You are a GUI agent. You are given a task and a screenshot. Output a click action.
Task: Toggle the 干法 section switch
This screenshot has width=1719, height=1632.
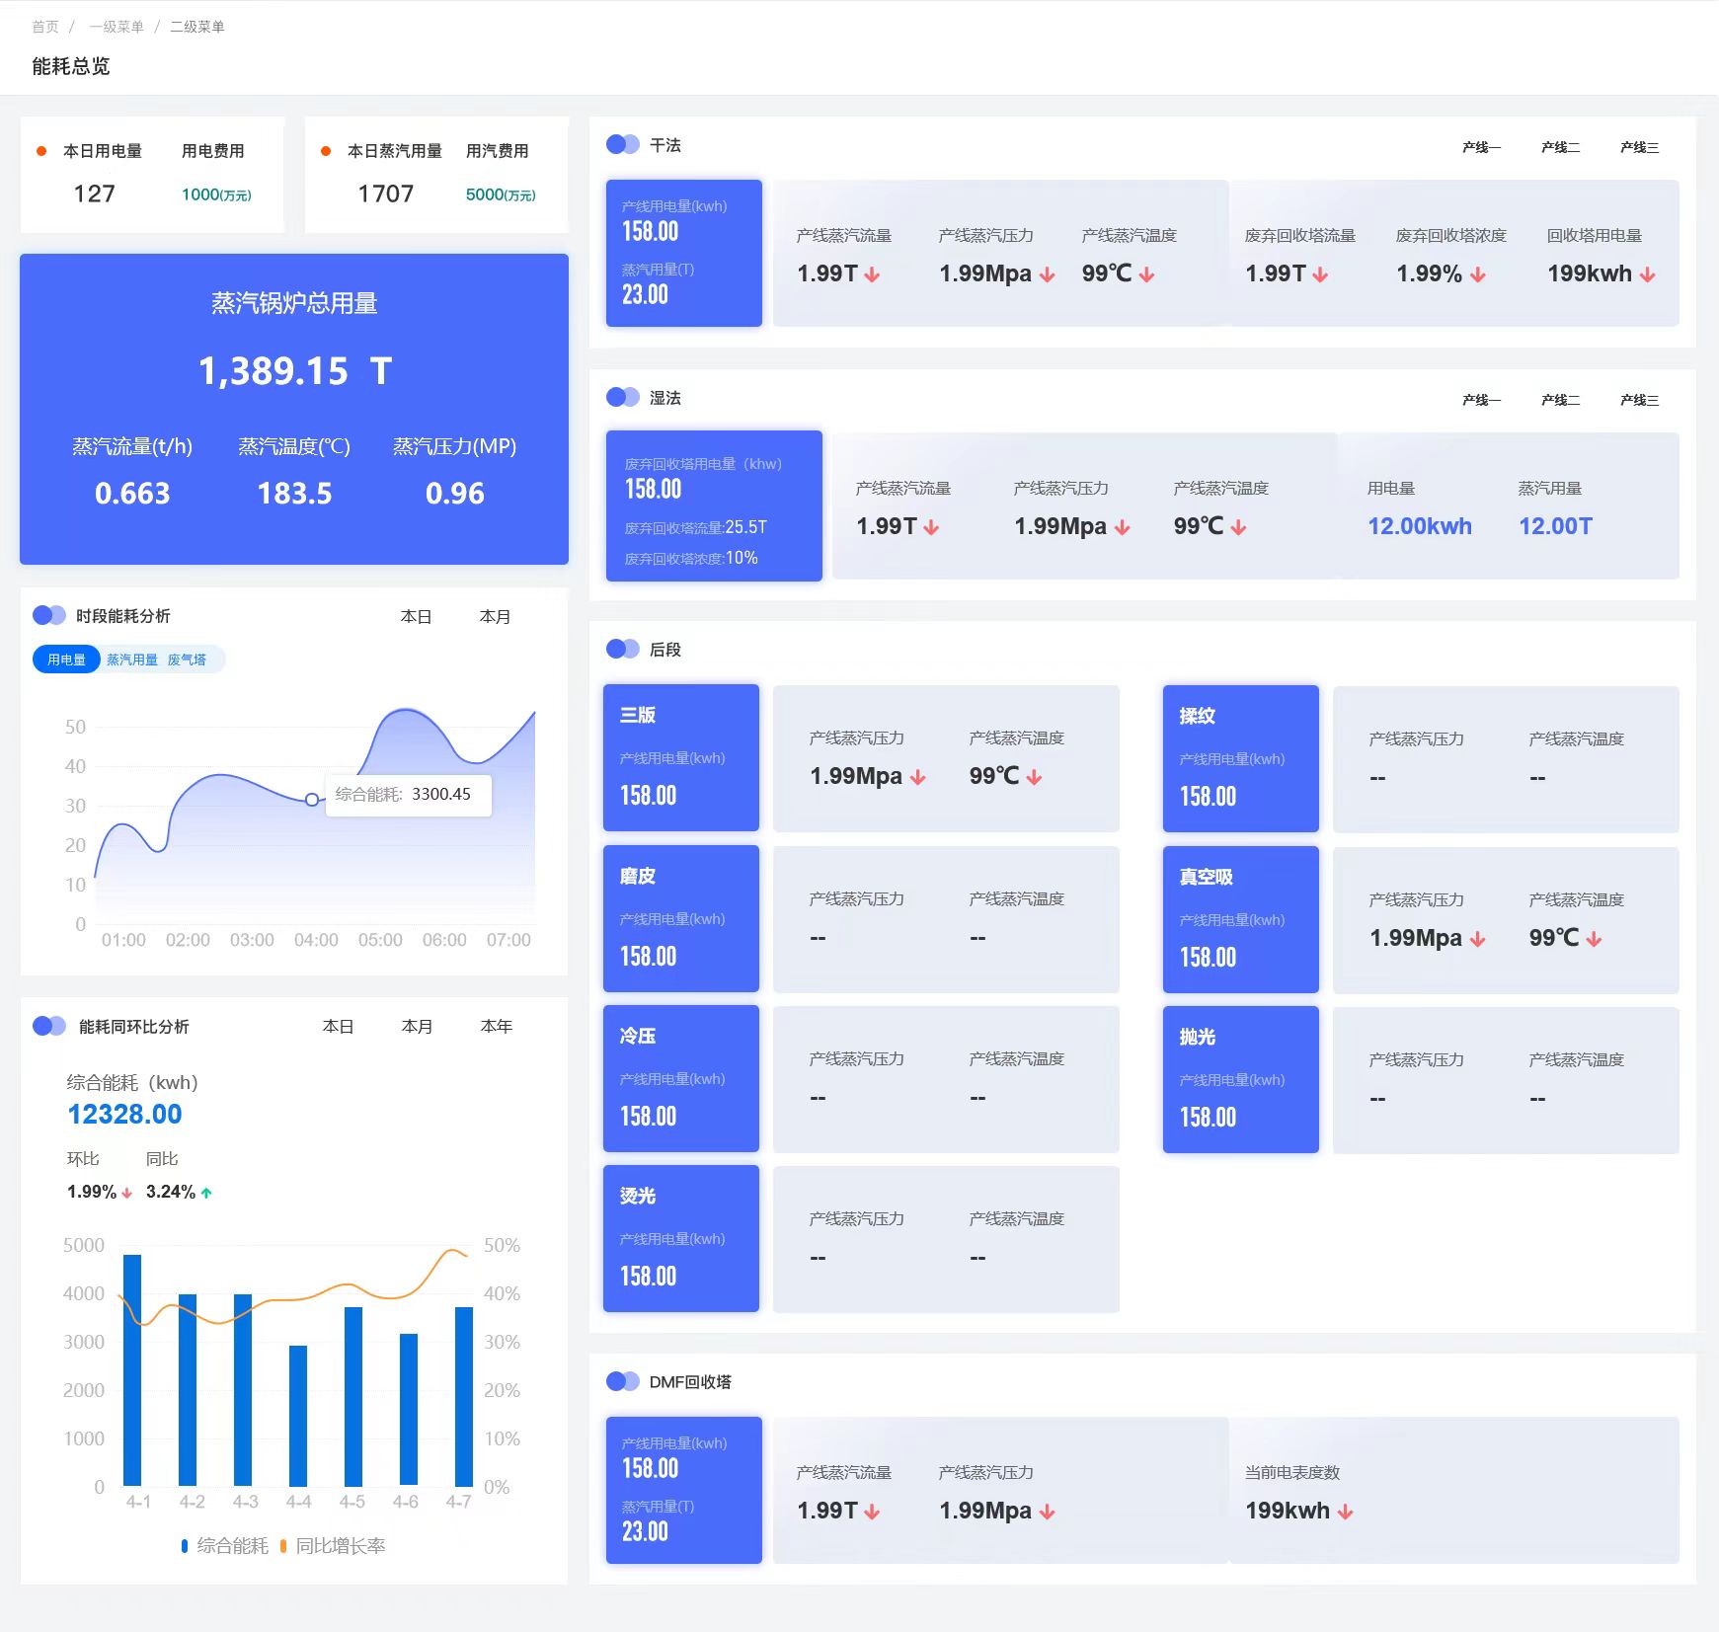[x=622, y=144]
